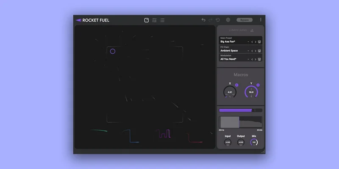This screenshot has width=339, height=169.
Task: Select the green modulation curve
Action: click(x=99, y=131)
